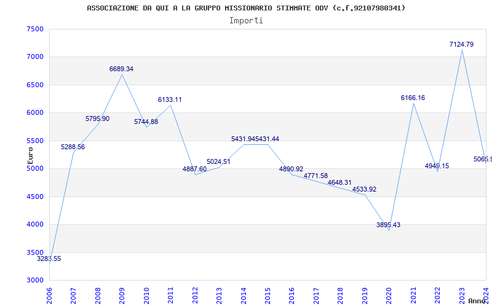Select the 6166.16 value label
The height and width of the screenshot is (307, 492).
[413, 98]
